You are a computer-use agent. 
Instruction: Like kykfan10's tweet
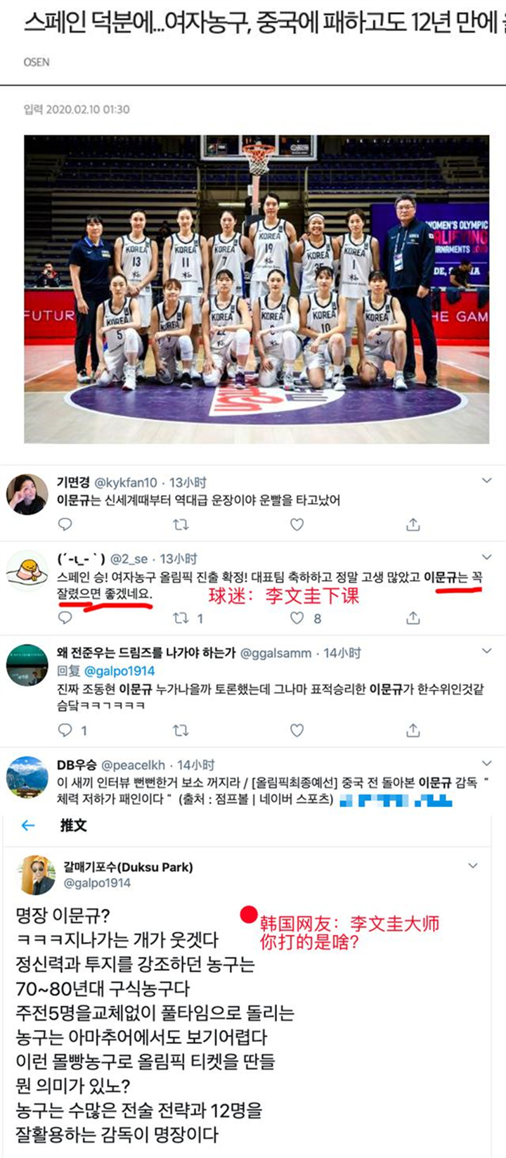297,524
